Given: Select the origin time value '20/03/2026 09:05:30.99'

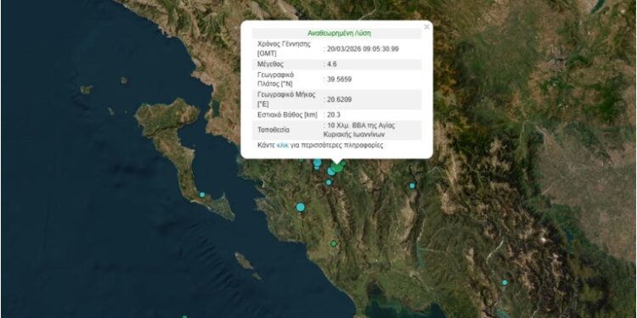Looking at the screenshot, I should (363, 48).
